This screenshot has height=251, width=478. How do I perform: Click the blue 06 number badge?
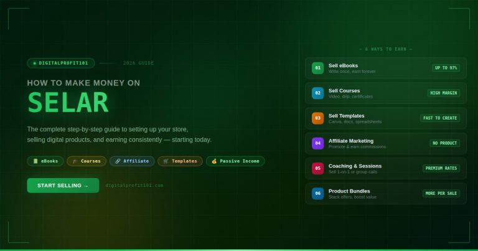[317, 193]
